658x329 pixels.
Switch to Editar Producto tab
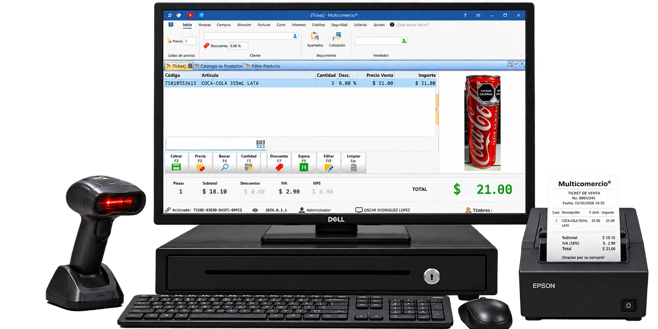(263, 66)
